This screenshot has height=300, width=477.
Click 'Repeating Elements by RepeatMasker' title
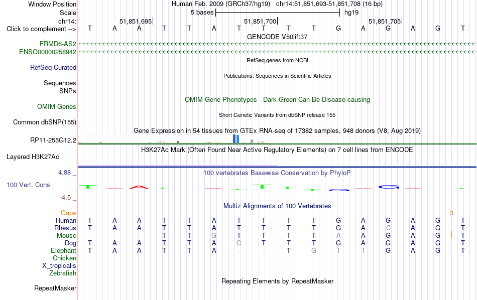point(277,281)
